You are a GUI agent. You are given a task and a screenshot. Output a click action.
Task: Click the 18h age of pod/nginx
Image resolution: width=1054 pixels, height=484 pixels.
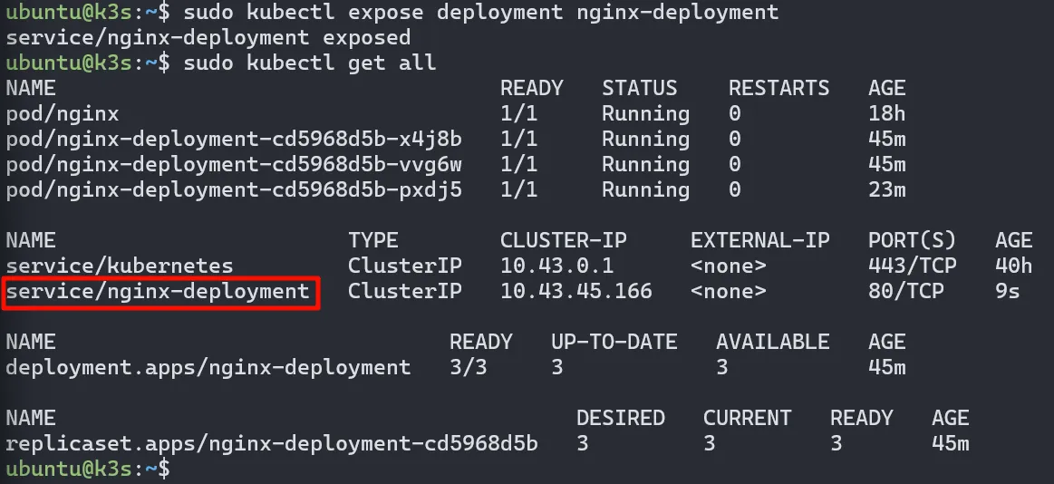[x=886, y=114]
